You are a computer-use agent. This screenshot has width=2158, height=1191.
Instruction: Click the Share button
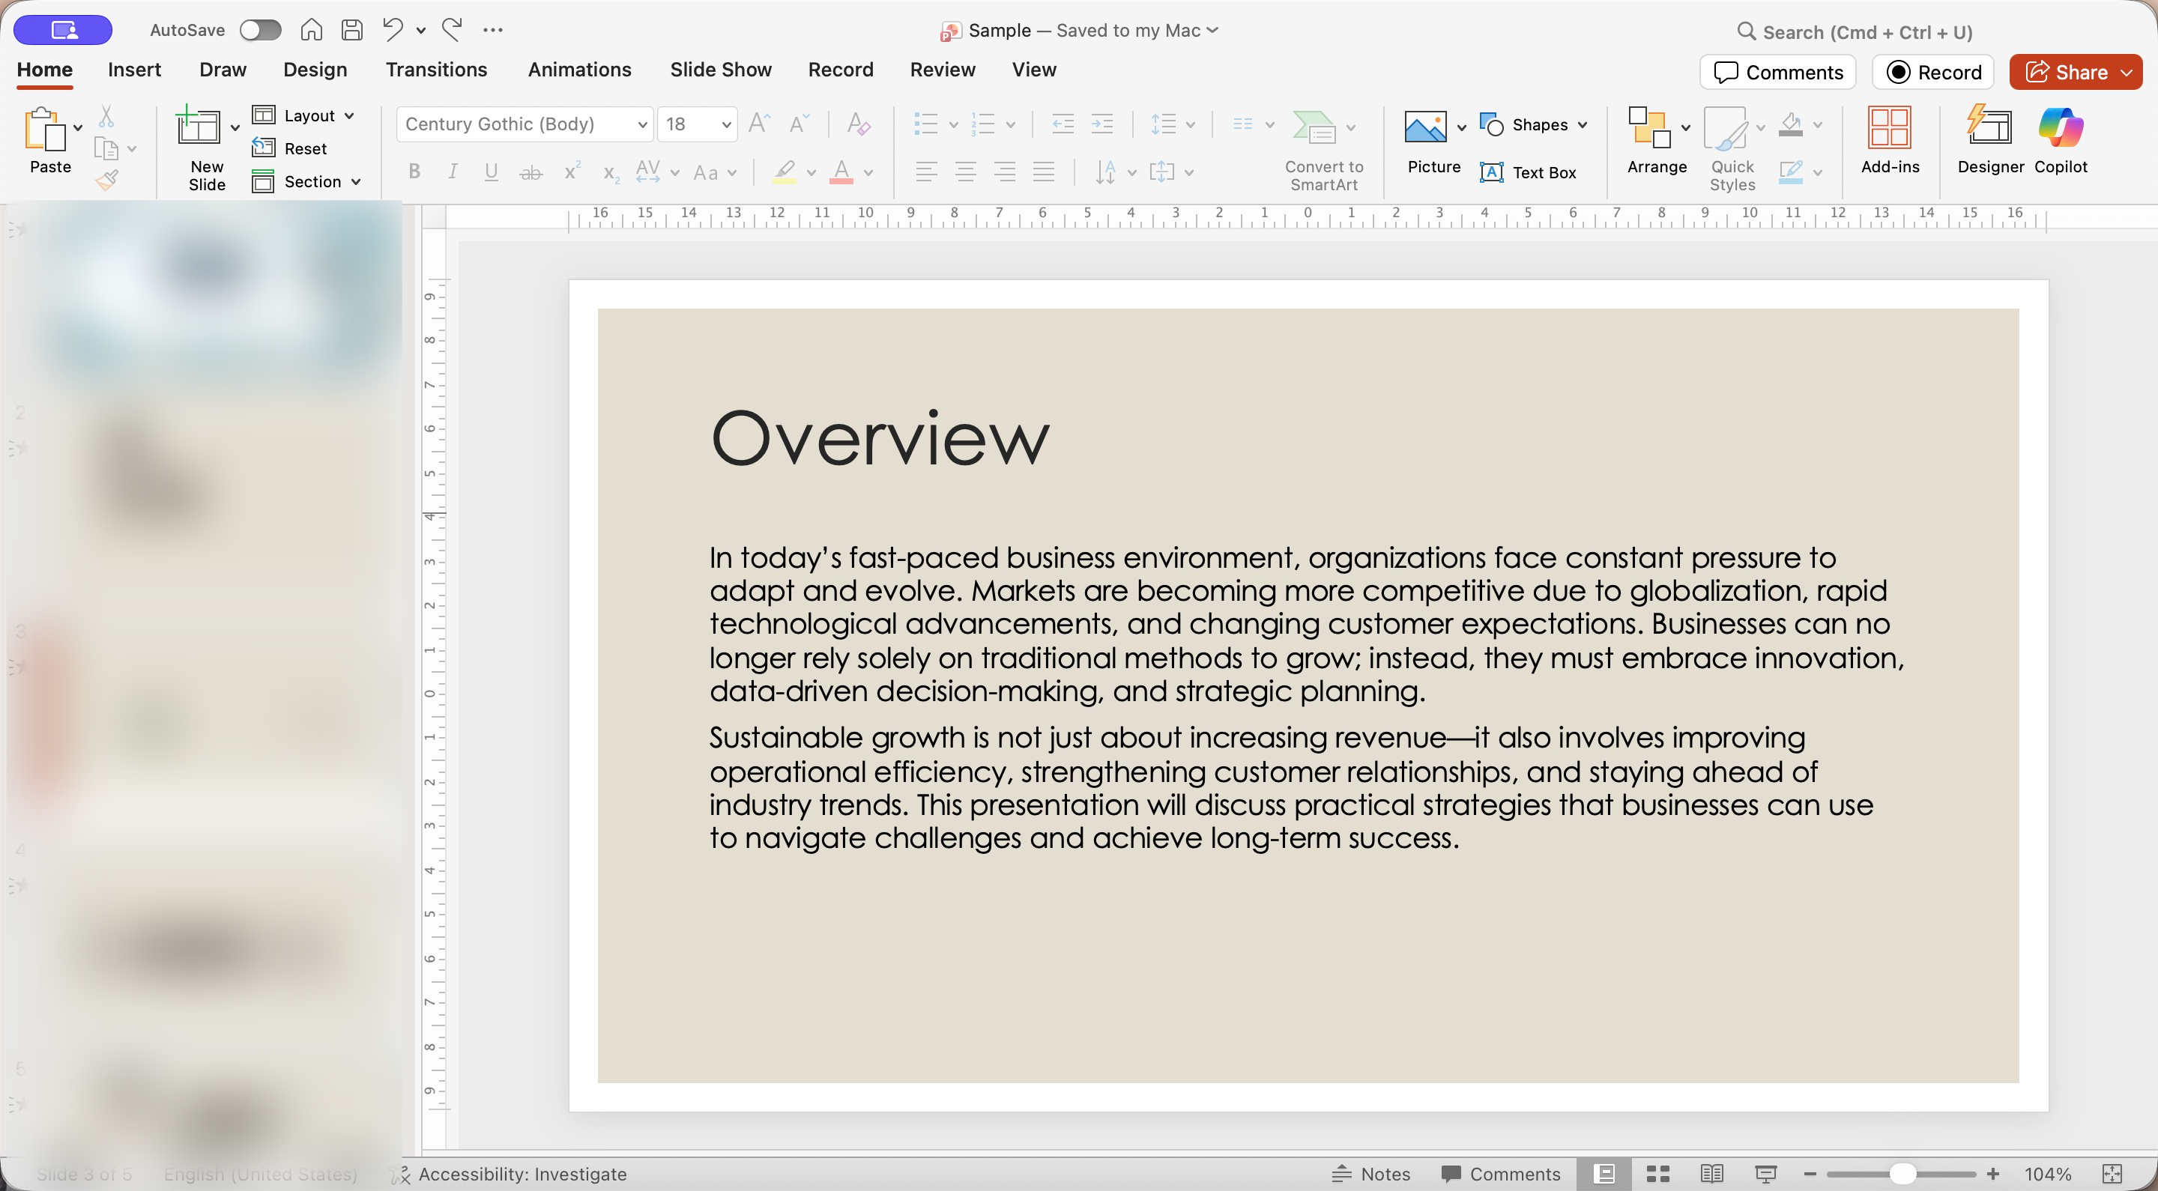(x=2064, y=72)
